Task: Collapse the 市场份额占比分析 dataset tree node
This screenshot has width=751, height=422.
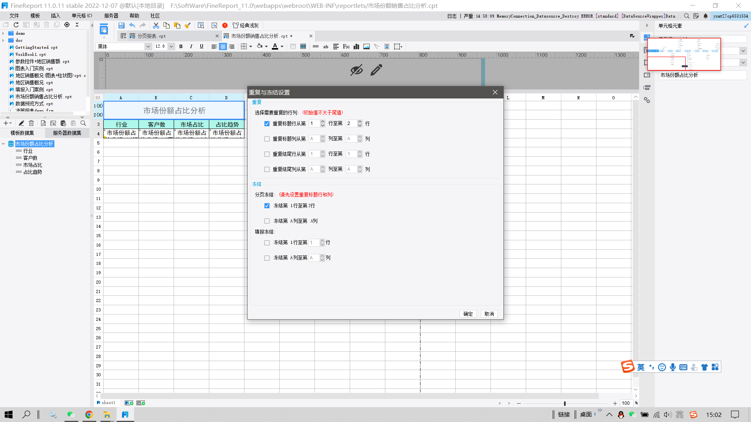Action: tap(4, 144)
